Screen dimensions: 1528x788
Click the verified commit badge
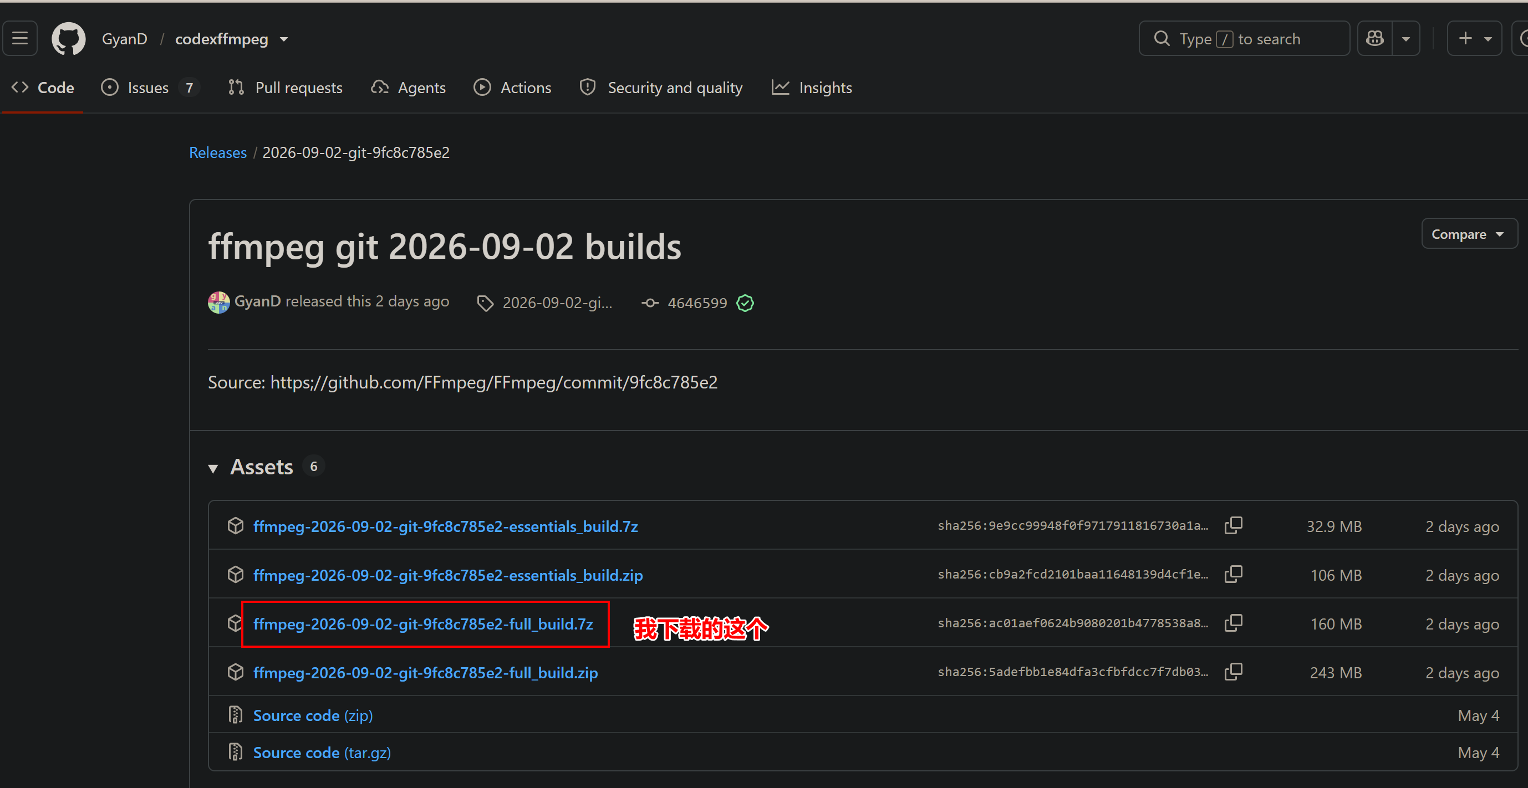click(745, 303)
